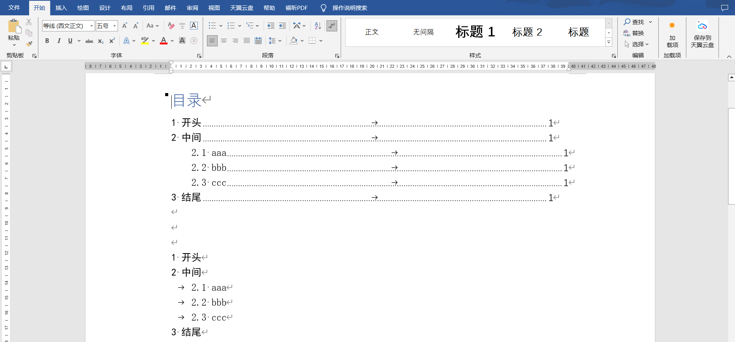Open the borders dropdown arrow
735x342 pixels.
coord(321,41)
